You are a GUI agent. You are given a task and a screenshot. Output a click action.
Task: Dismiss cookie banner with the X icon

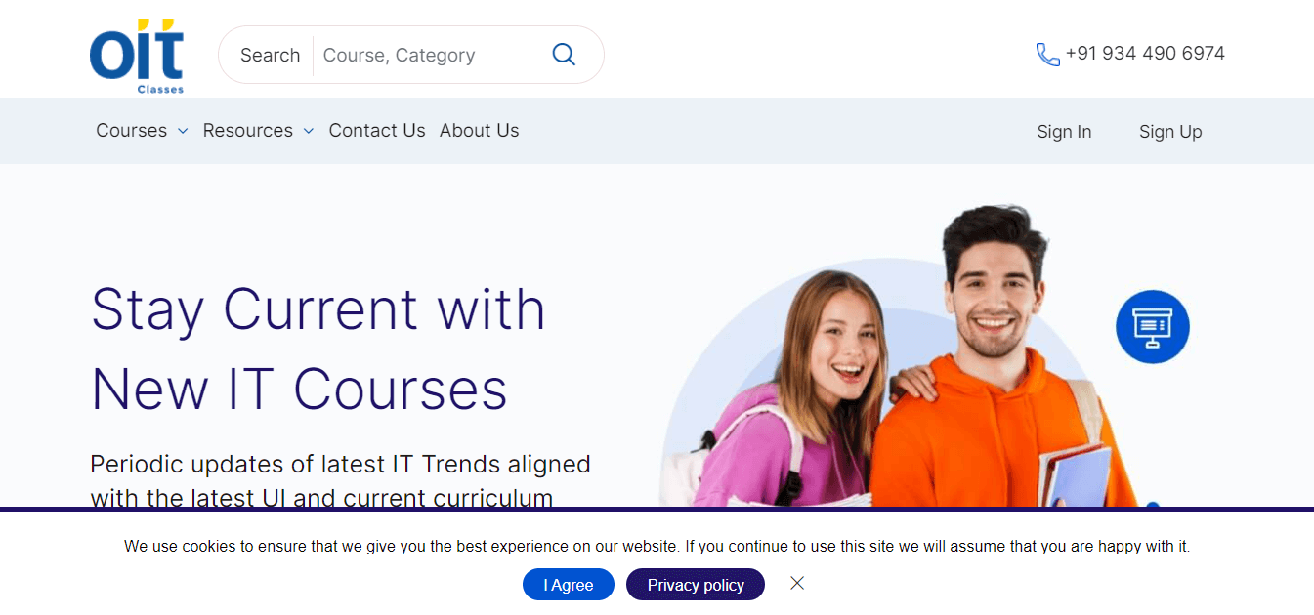coord(797,583)
